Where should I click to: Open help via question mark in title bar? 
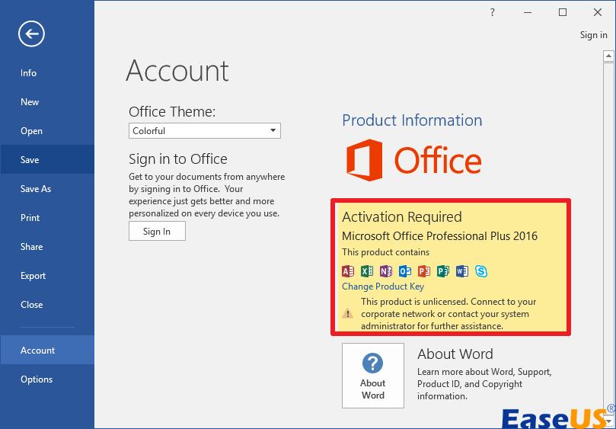tap(492, 13)
